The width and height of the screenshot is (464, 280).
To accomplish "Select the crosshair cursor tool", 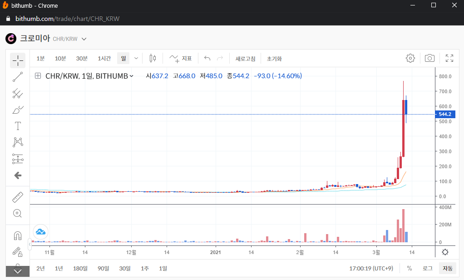I will 18,60.
